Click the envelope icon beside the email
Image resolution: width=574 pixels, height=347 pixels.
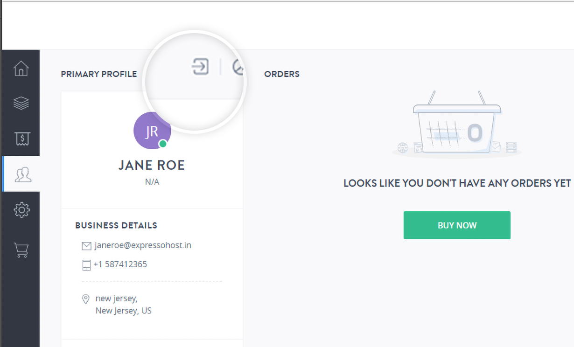click(86, 246)
